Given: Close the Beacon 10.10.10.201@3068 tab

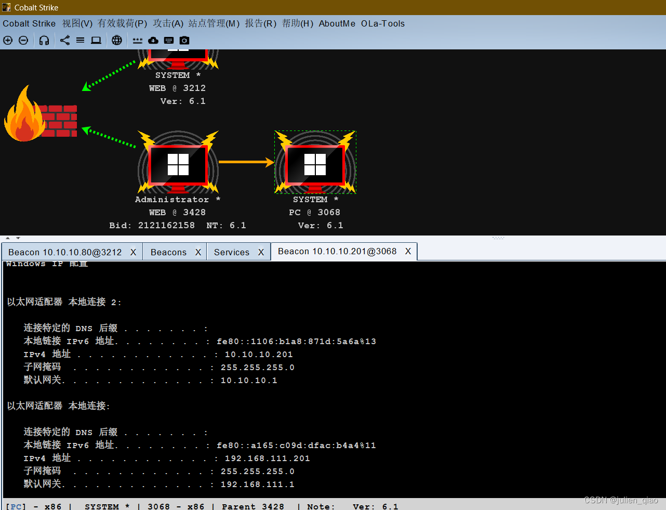Looking at the screenshot, I should click(x=408, y=252).
